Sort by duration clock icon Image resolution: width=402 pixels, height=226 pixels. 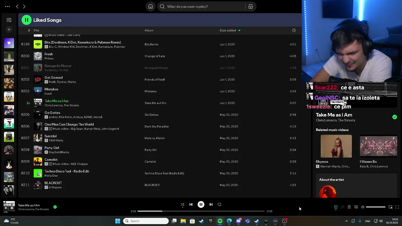pos(294,30)
